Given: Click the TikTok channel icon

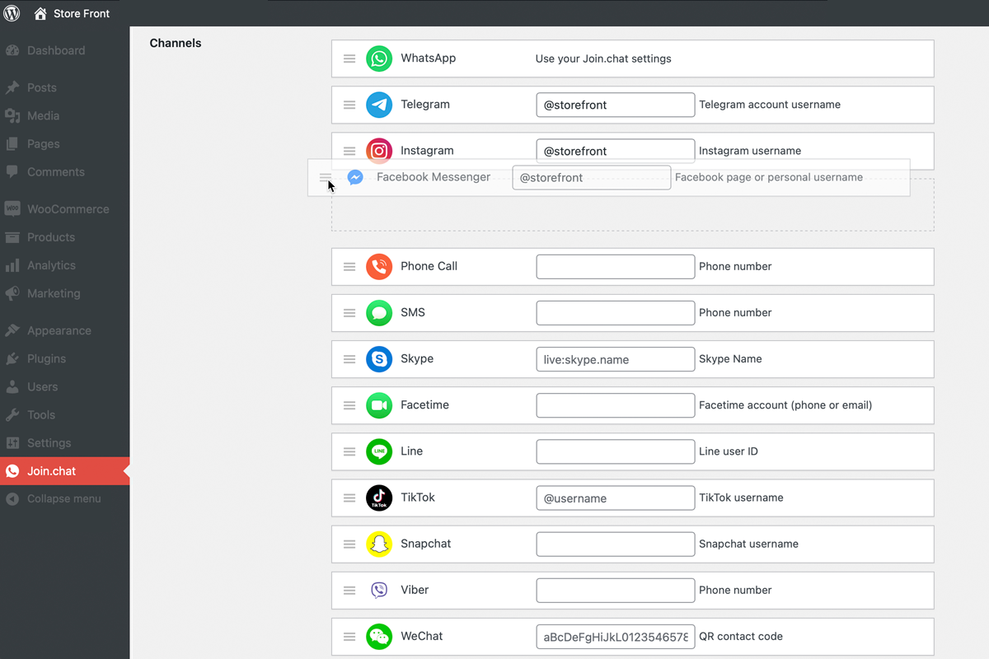Looking at the screenshot, I should click(379, 498).
